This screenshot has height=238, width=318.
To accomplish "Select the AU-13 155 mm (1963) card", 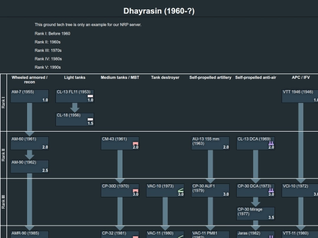I will [x=210, y=143].
